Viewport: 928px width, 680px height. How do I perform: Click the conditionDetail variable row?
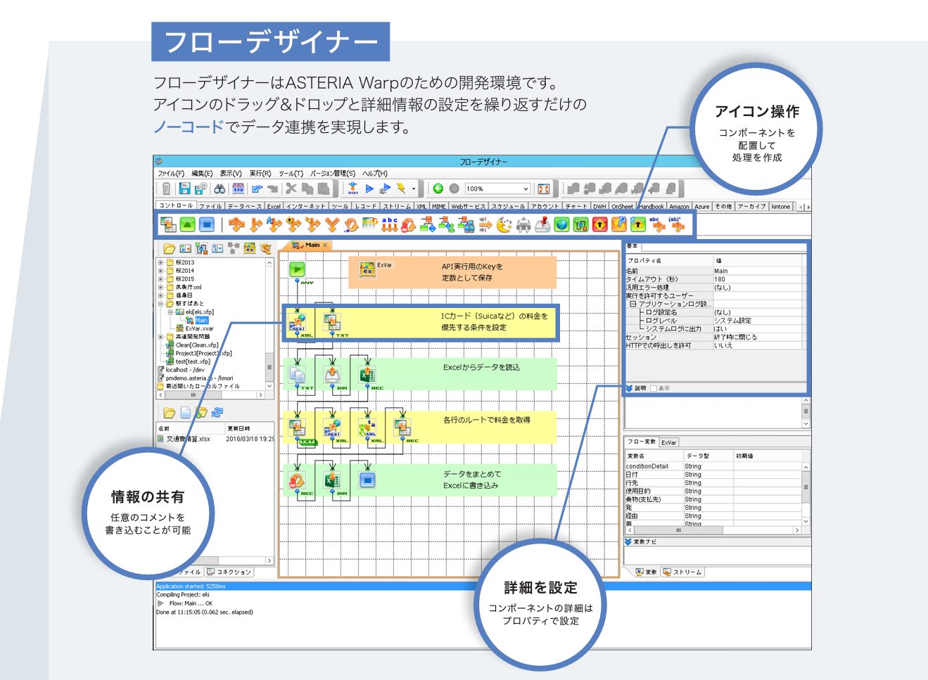[713, 466]
